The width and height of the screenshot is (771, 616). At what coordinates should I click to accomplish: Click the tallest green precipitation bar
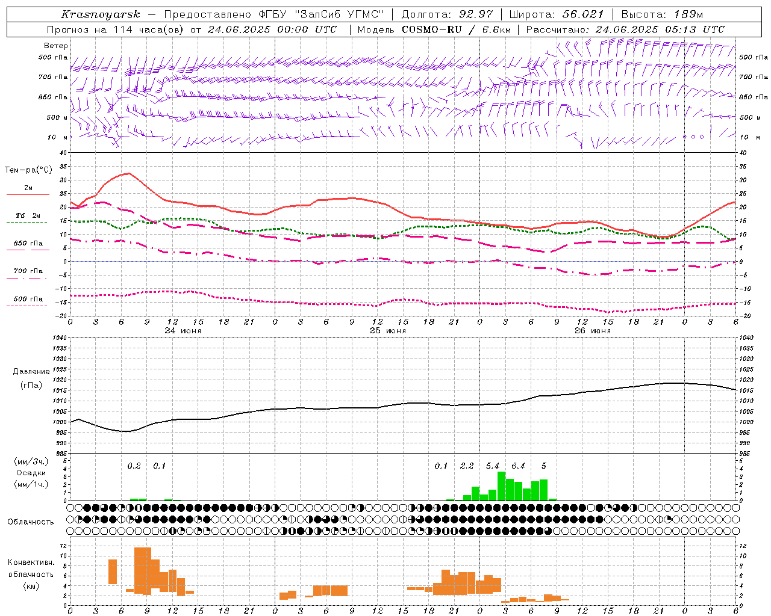[x=501, y=486]
